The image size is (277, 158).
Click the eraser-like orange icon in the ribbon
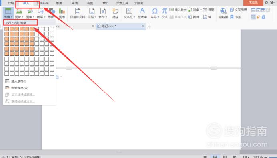[258, 17]
